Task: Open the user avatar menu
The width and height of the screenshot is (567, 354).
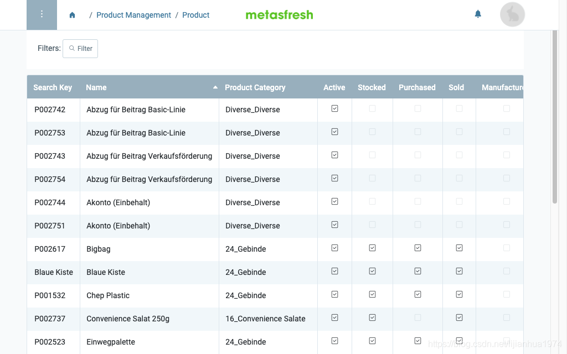Action: point(512,15)
